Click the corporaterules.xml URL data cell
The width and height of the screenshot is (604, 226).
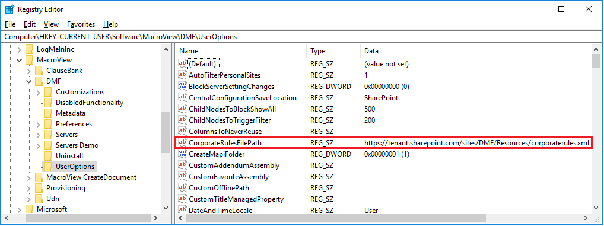pos(477,143)
